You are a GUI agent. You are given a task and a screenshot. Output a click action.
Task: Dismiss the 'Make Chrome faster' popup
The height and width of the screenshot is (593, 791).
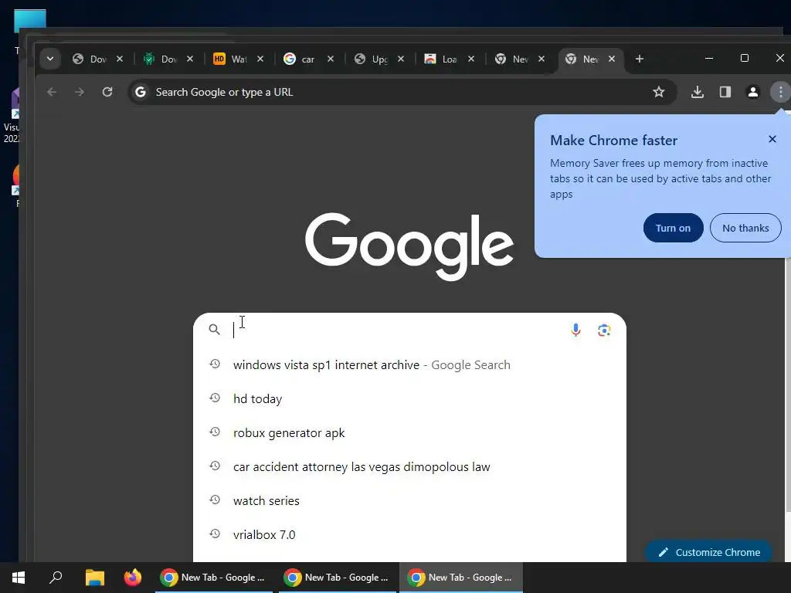pyautogui.click(x=772, y=139)
